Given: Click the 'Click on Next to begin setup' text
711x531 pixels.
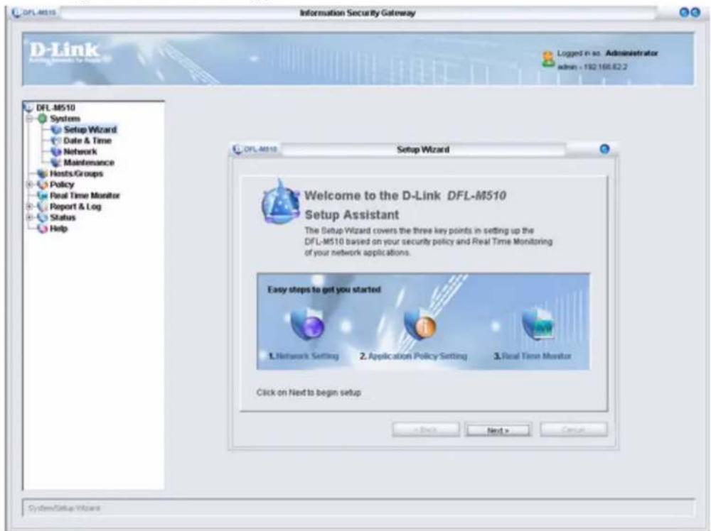Looking at the screenshot, I should point(309,393).
